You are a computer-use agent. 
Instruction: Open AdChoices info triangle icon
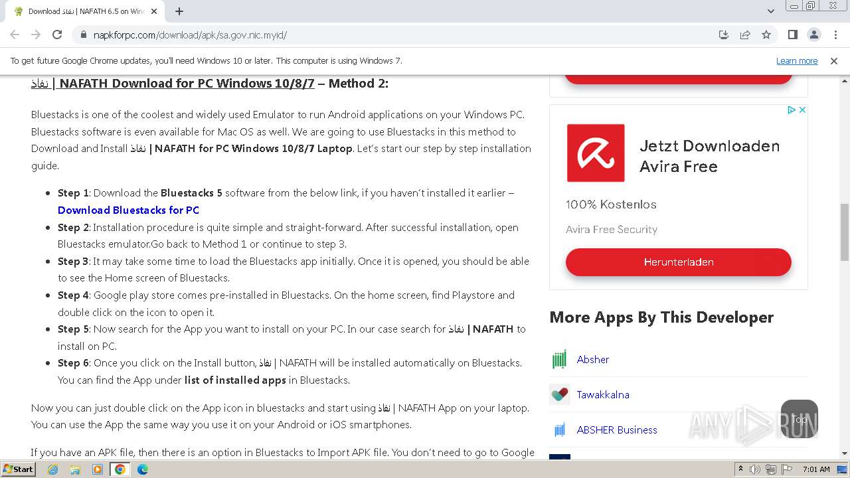[x=792, y=110]
